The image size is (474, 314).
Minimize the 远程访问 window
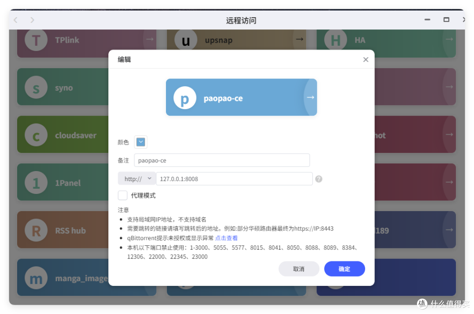pyautogui.click(x=427, y=20)
